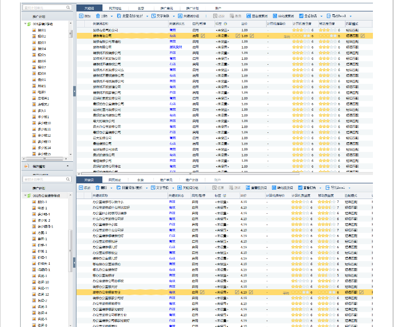Collapse the 002 plan tree node
394x327 pixels.
(25, 196)
